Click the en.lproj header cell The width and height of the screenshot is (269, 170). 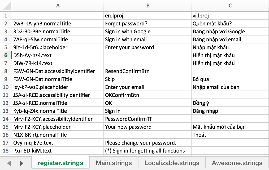coord(147,16)
